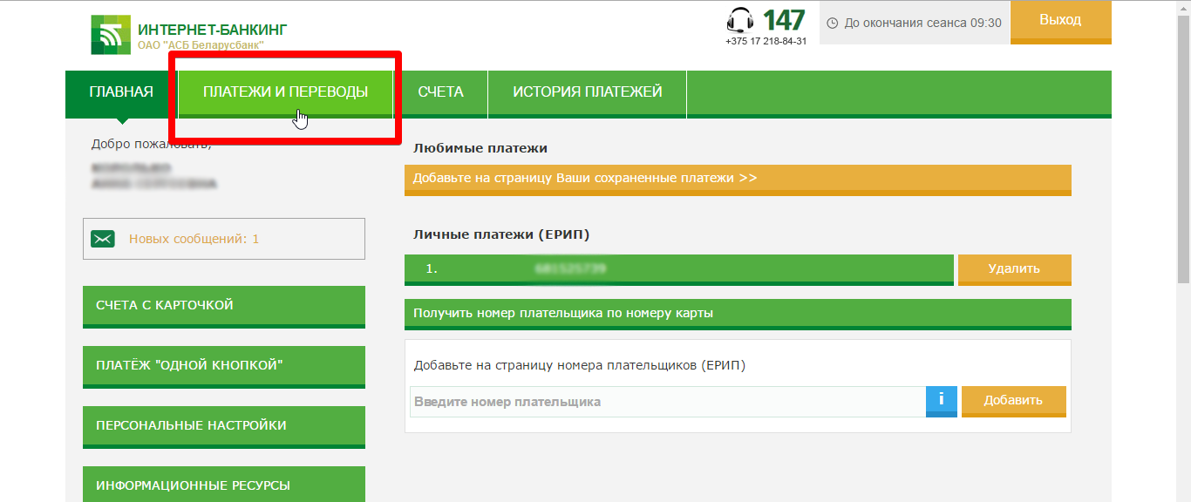Click phone number +375 17 218-84-31
Viewport: 1191px width, 502px height.
point(766,41)
